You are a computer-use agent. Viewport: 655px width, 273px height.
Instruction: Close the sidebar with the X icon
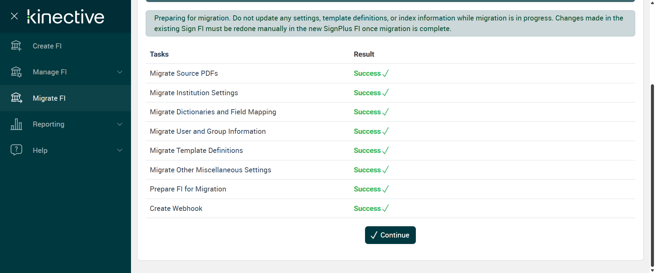pyautogui.click(x=14, y=16)
